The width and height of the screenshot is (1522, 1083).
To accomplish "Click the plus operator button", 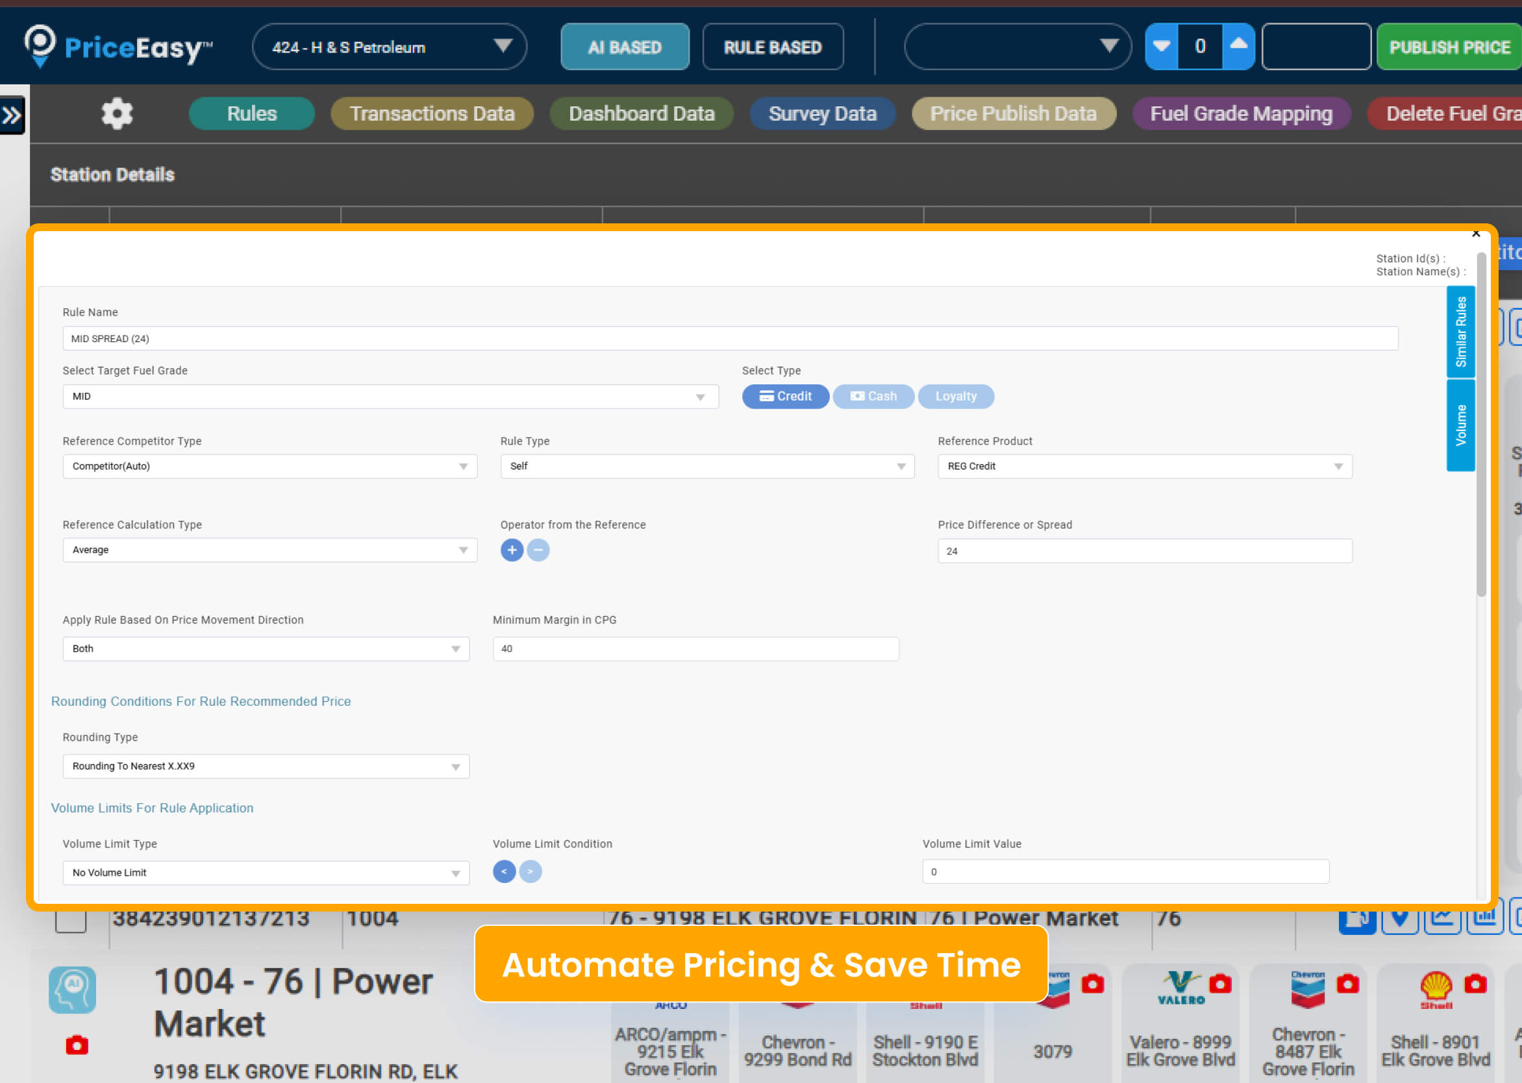I will pos(512,550).
